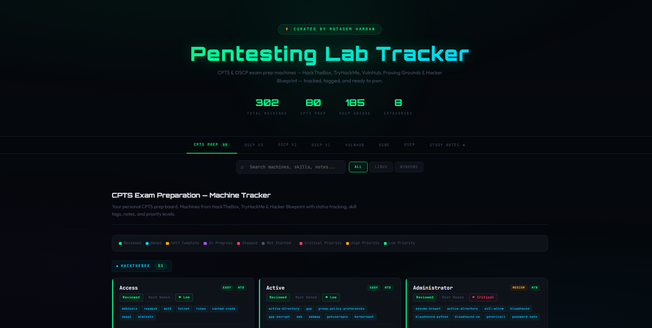Click the star icon on Study Notes tab
The image size is (652, 328).
[464, 145]
